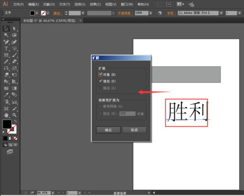Expand the fill color dropdown in control bar
The image size is (244, 196).
(37, 13)
